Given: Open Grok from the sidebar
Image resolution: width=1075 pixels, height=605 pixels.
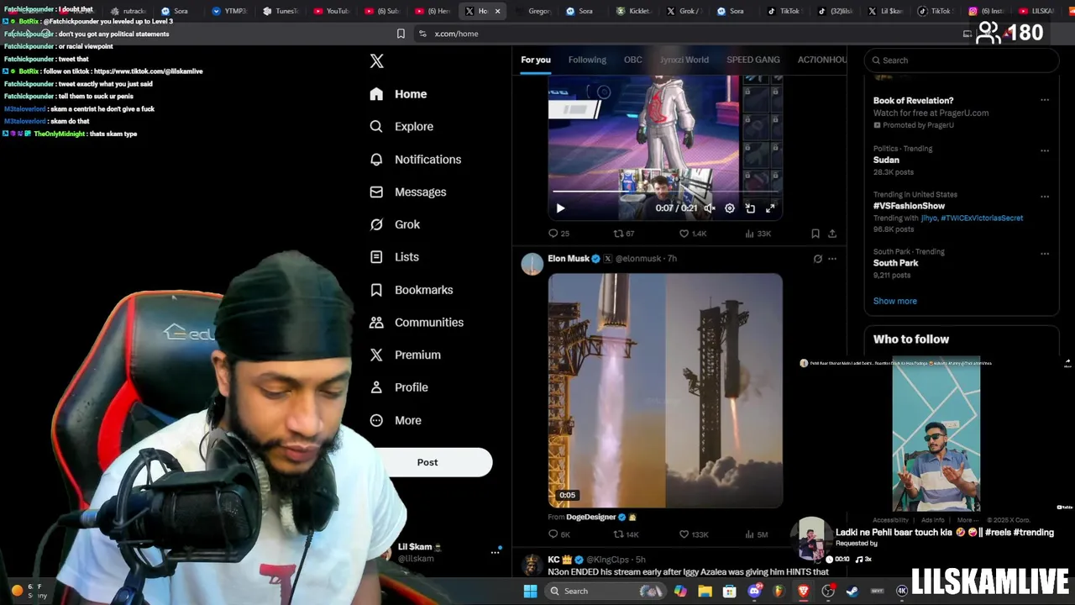Looking at the screenshot, I should pyautogui.click(x=396, y=224).
